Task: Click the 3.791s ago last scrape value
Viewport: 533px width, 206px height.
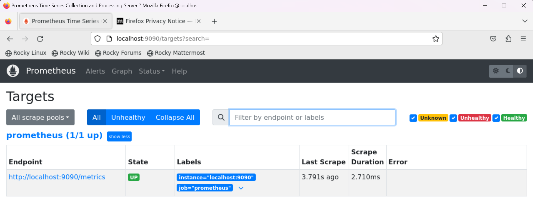Action: click(320, 177)
